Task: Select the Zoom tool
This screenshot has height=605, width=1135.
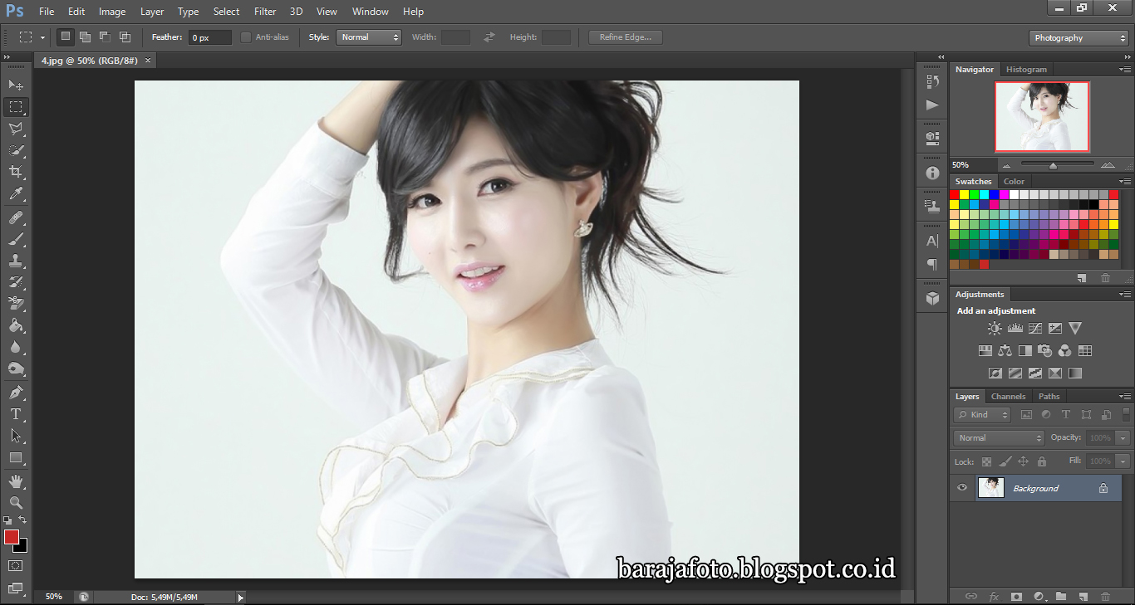Action: [15, 503]
